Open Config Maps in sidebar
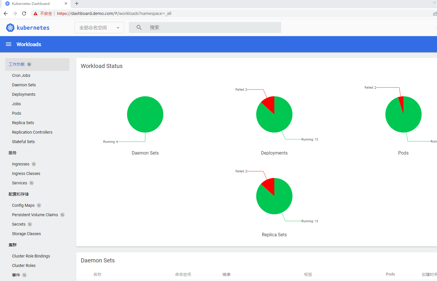The image size is (437, 281). [23, 205]
